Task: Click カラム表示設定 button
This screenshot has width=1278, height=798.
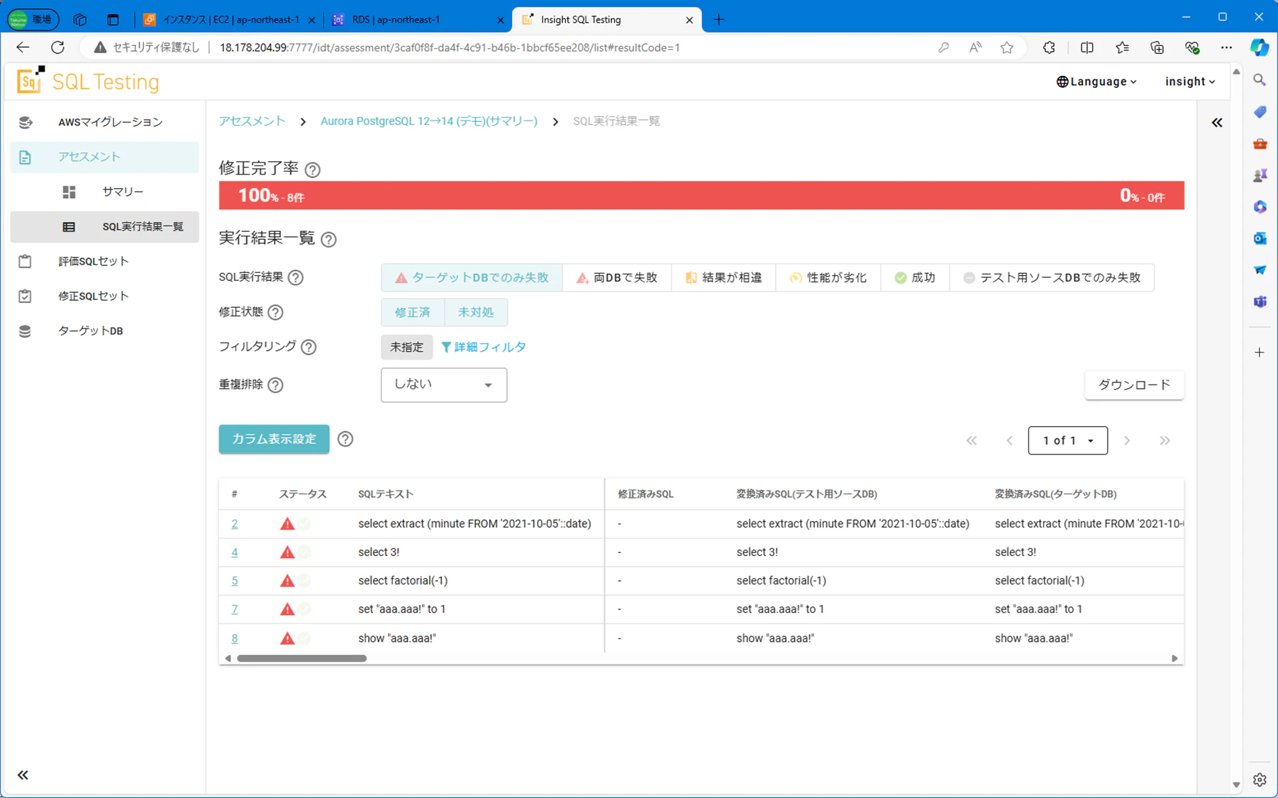Action: pyautogui.click(x=274, y=439)
